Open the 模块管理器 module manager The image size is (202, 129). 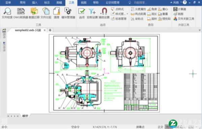(68, 13)
